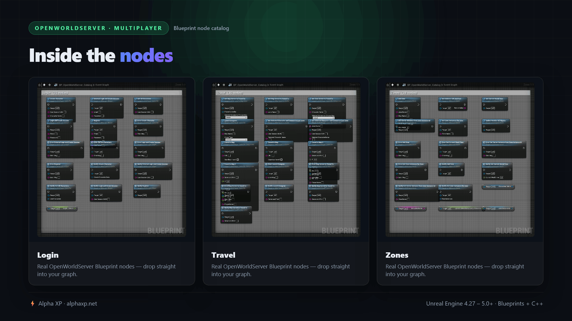
Task: Click Email field in External Login and Create Session node
Action: (100, 112)
